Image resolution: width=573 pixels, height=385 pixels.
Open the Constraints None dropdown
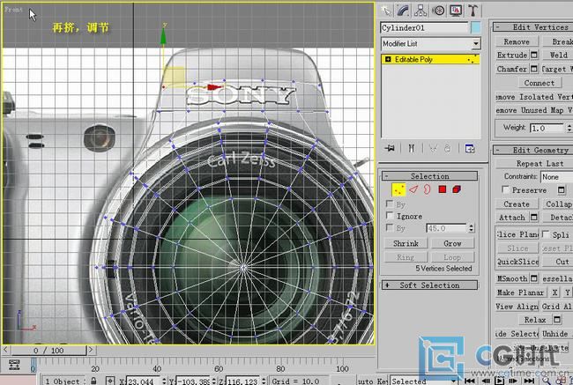tap(556, 177)
